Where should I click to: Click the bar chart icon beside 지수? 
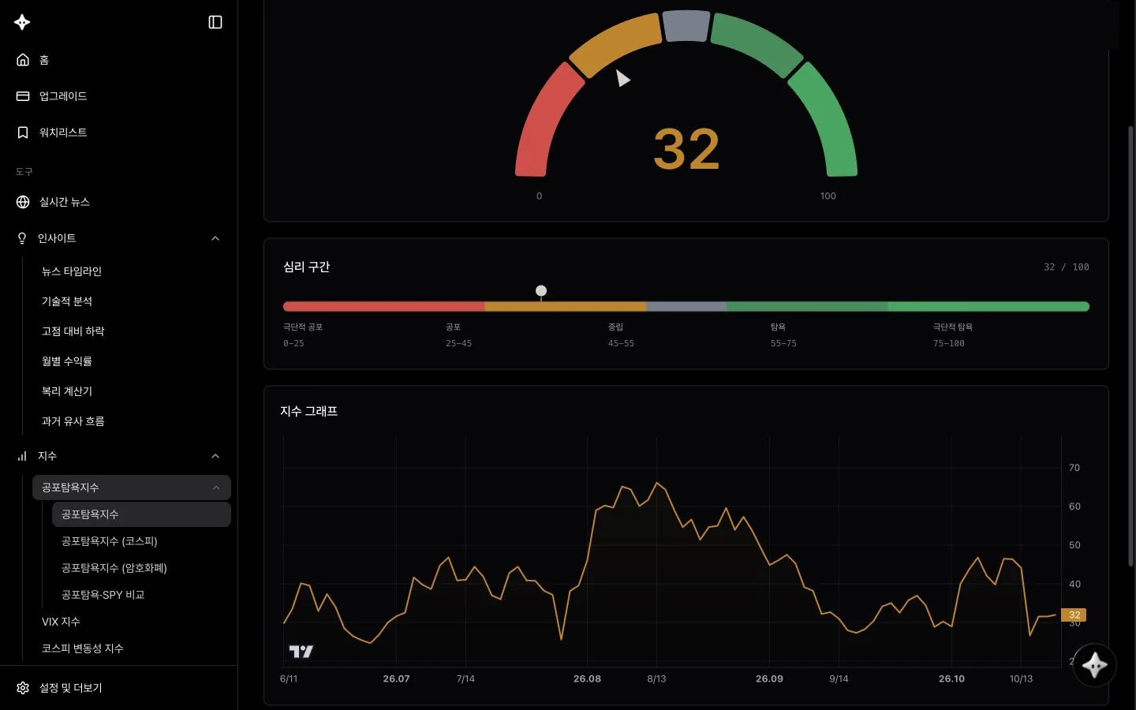click(22, 456)
